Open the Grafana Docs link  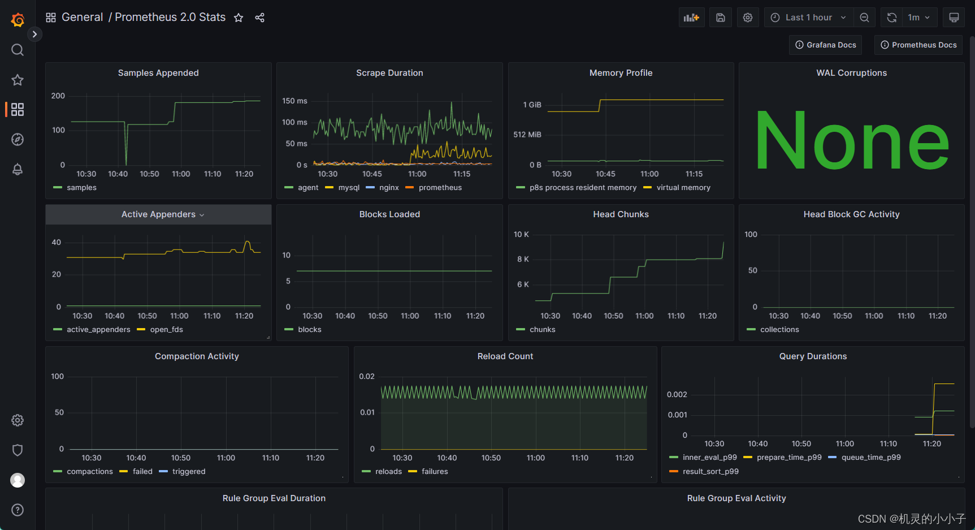click(x=825, y=45)
